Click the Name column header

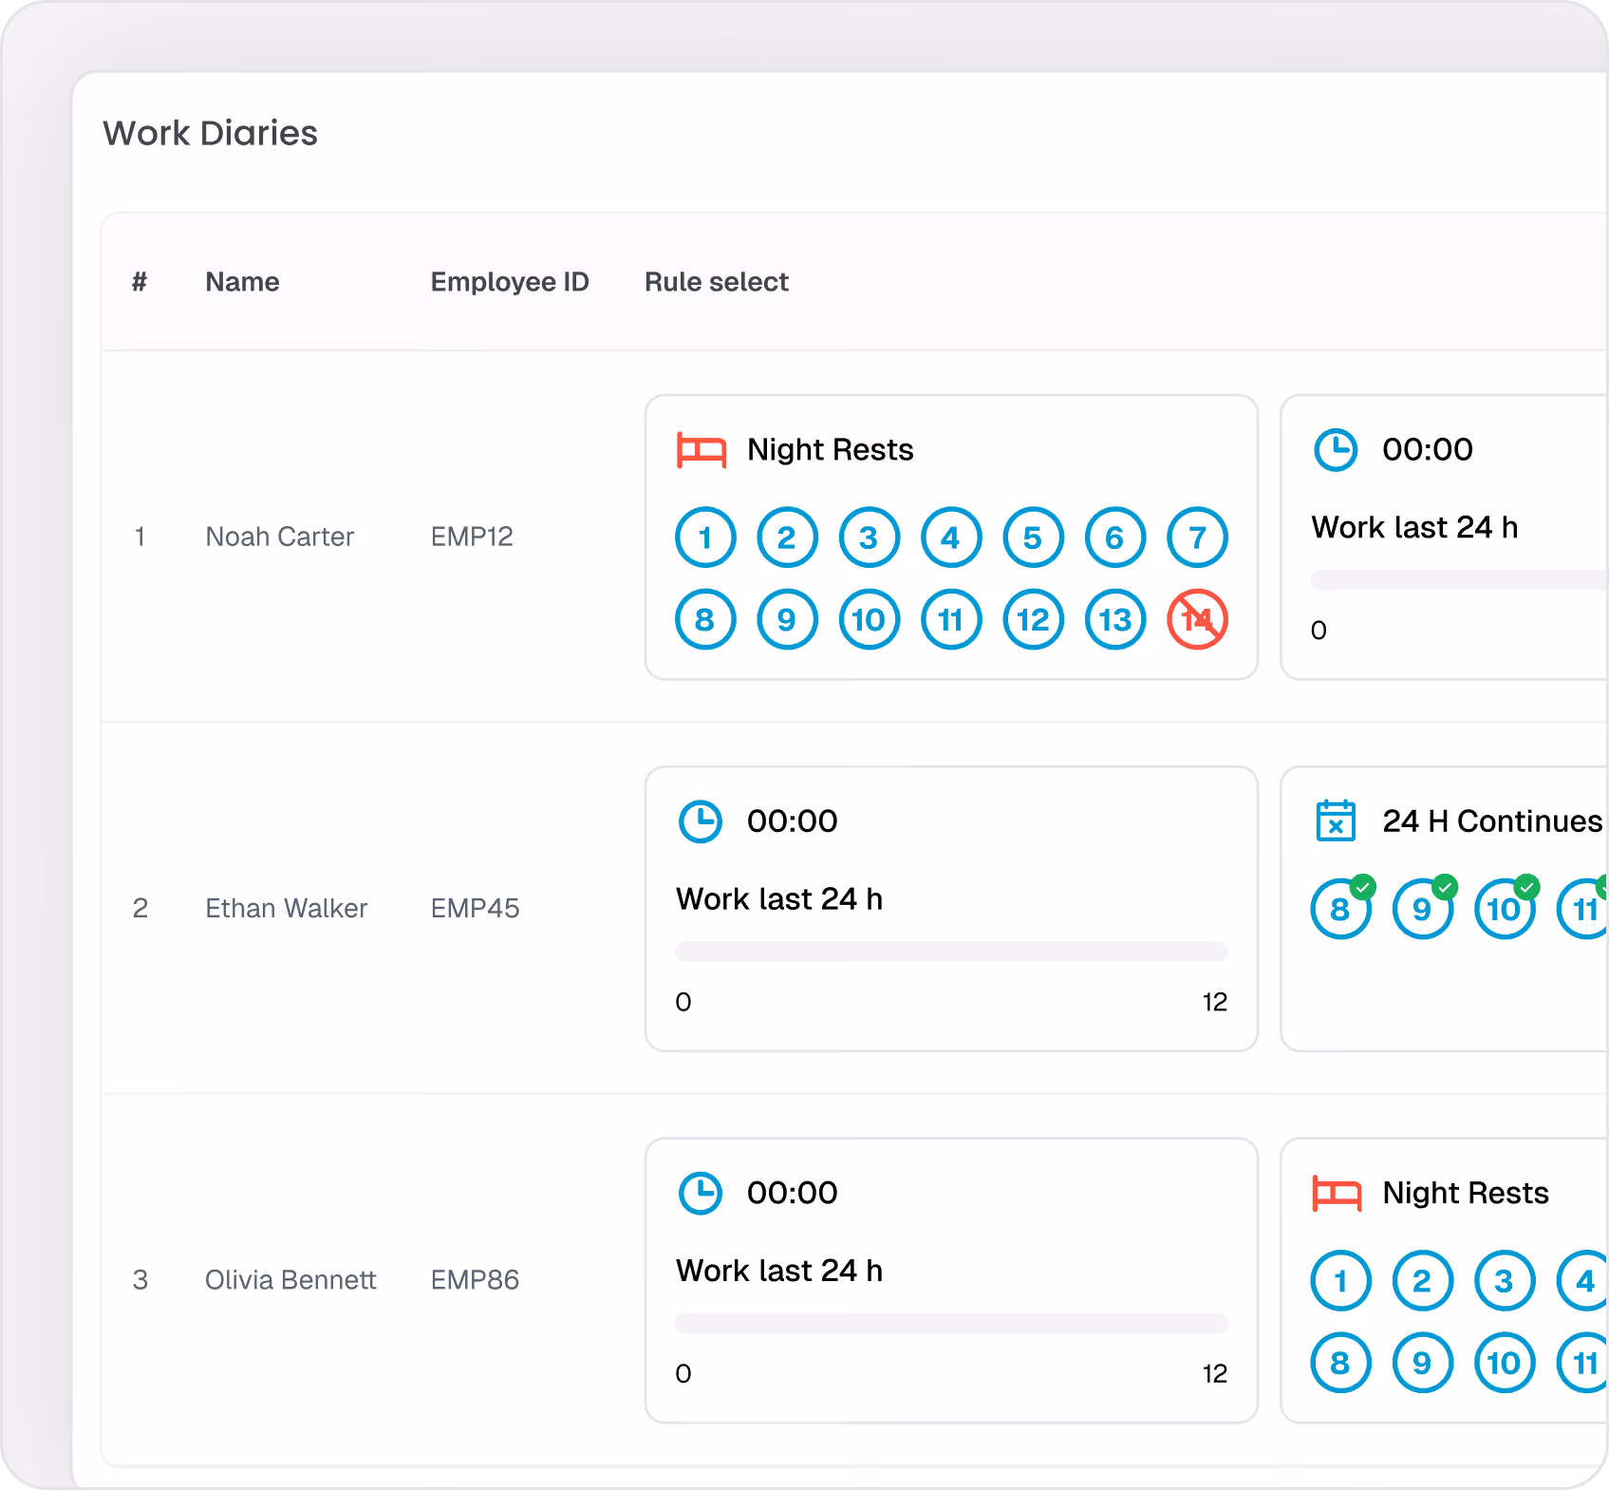[242, 282]
